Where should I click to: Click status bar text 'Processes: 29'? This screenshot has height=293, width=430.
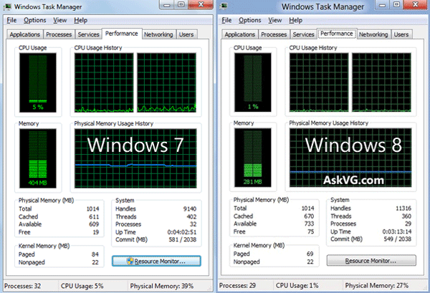237,286
